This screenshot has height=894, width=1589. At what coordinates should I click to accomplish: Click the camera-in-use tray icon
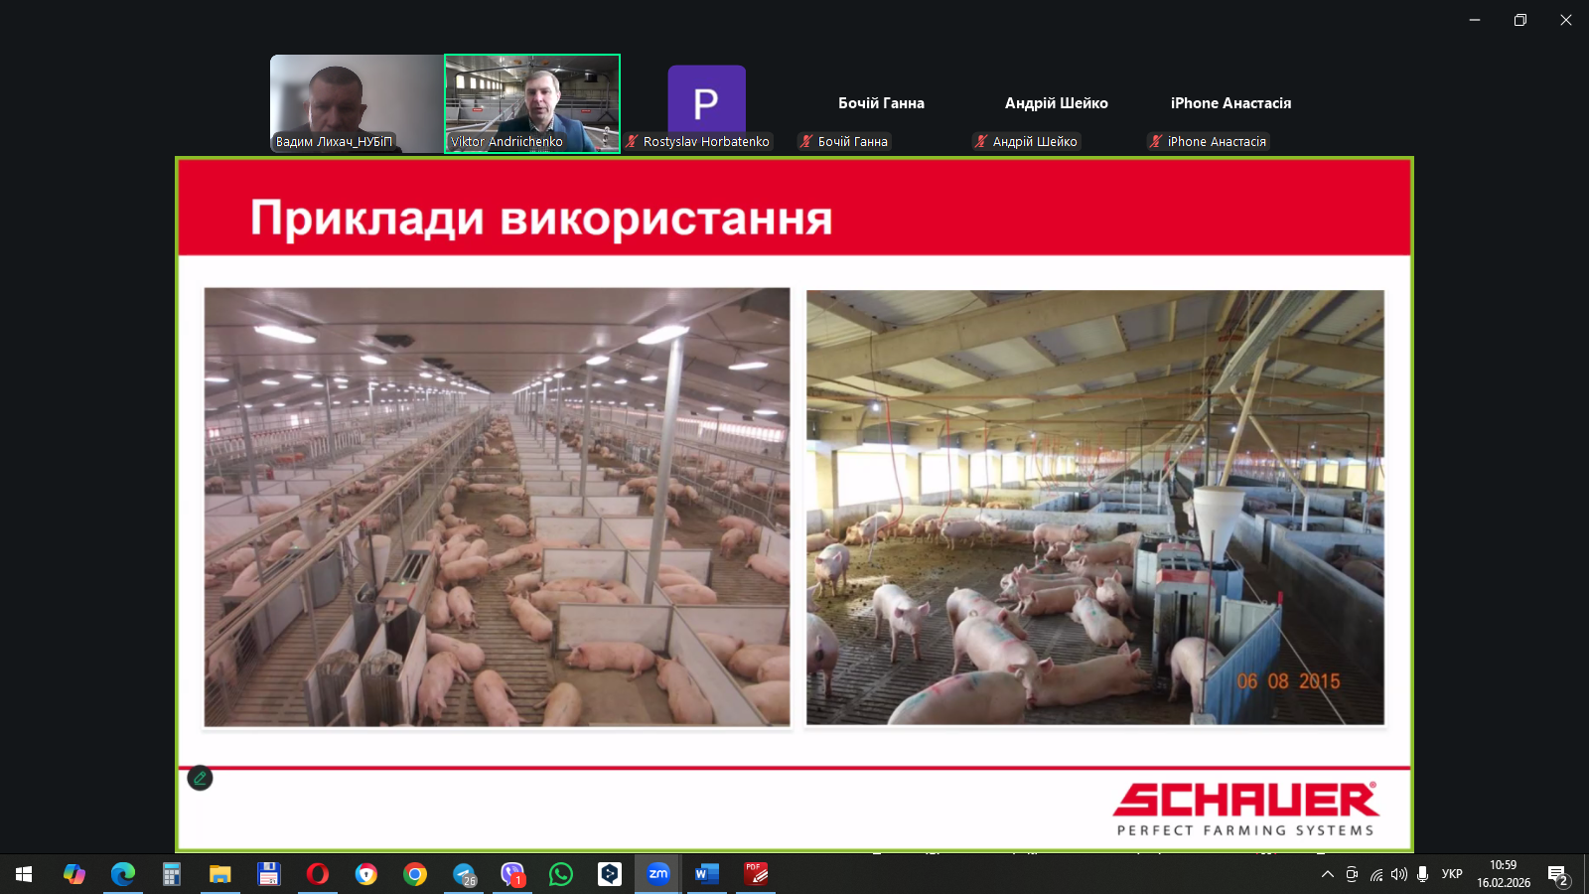(x=1352, y=874)
